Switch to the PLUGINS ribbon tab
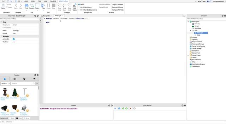The width and height of the screenshot is (226, 127). click(53, 1)
